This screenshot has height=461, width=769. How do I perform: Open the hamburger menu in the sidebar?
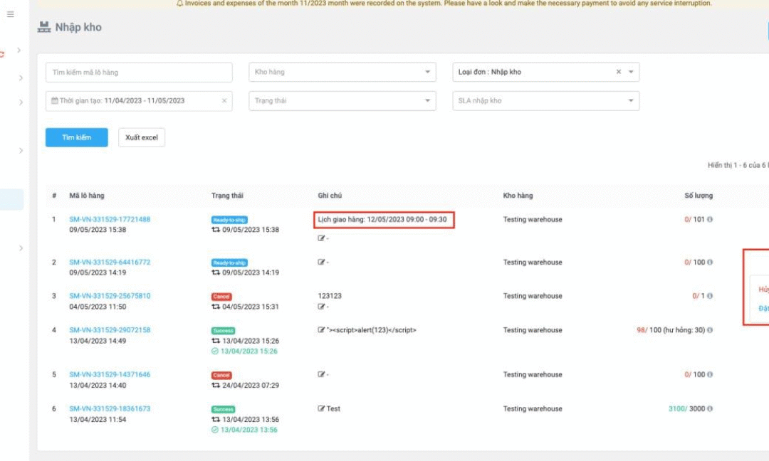tap(11, 14)
